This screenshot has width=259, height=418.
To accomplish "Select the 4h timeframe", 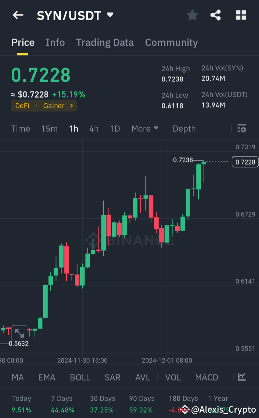I will click(94, 129).
